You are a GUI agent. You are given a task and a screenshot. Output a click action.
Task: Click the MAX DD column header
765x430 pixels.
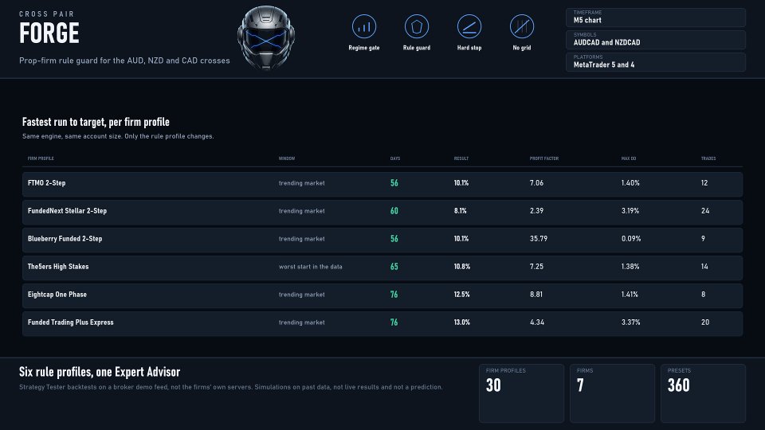[x=629, y=158]
